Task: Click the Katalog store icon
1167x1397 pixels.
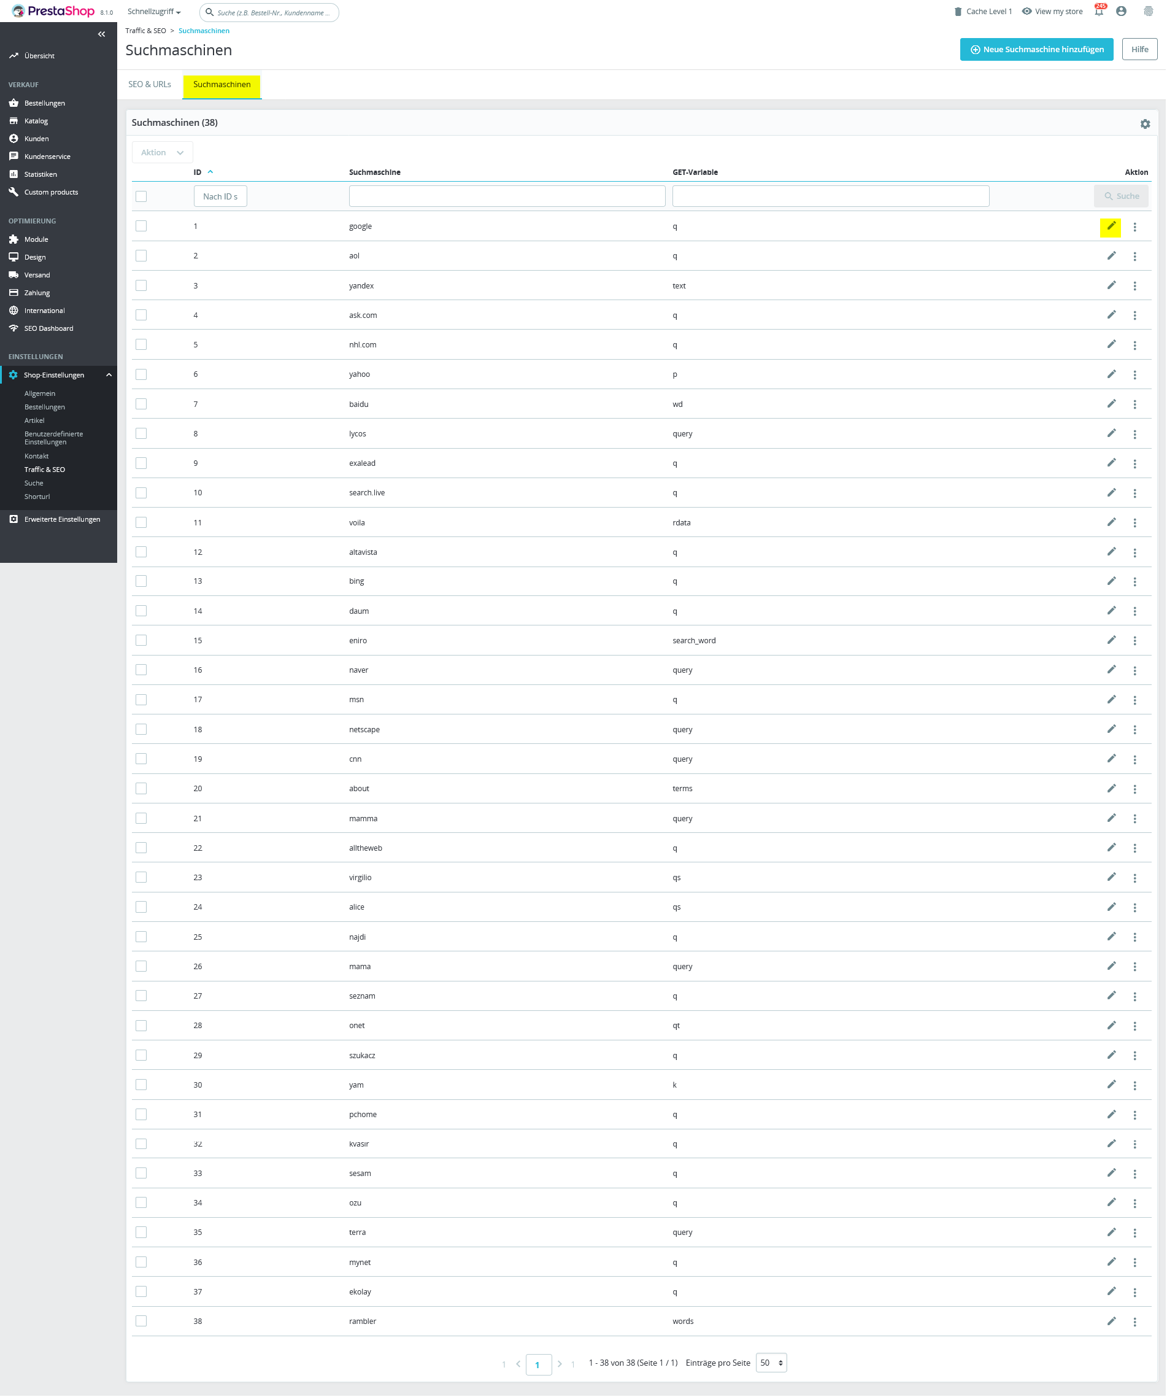Action: coord(13,121)
